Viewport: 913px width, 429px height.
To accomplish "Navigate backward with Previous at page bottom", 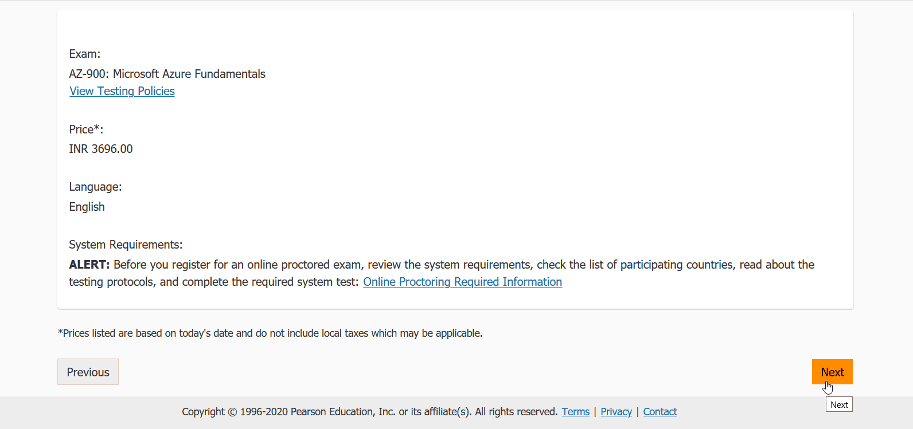I will click(x=88, y=371).
